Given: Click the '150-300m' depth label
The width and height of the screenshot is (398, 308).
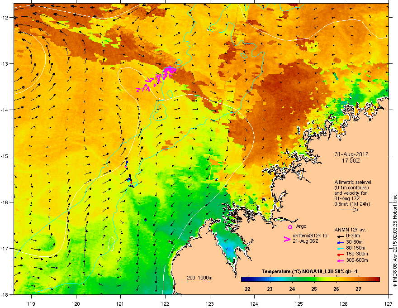Looking at the screenshot, I should (x=357, y=254).
